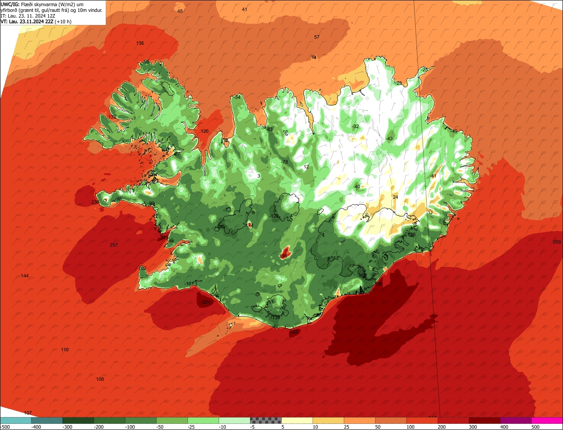Image resolution: width=563 pixels, height=430 pixels.
Task: Click the map value 236
Action: coord(95,202)
